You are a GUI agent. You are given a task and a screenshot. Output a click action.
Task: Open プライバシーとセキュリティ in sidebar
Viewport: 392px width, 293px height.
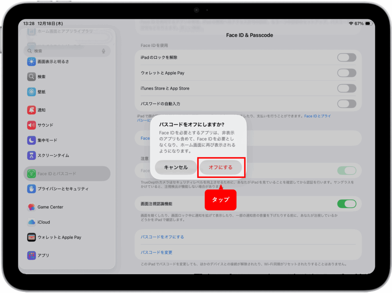pos(63,189)
